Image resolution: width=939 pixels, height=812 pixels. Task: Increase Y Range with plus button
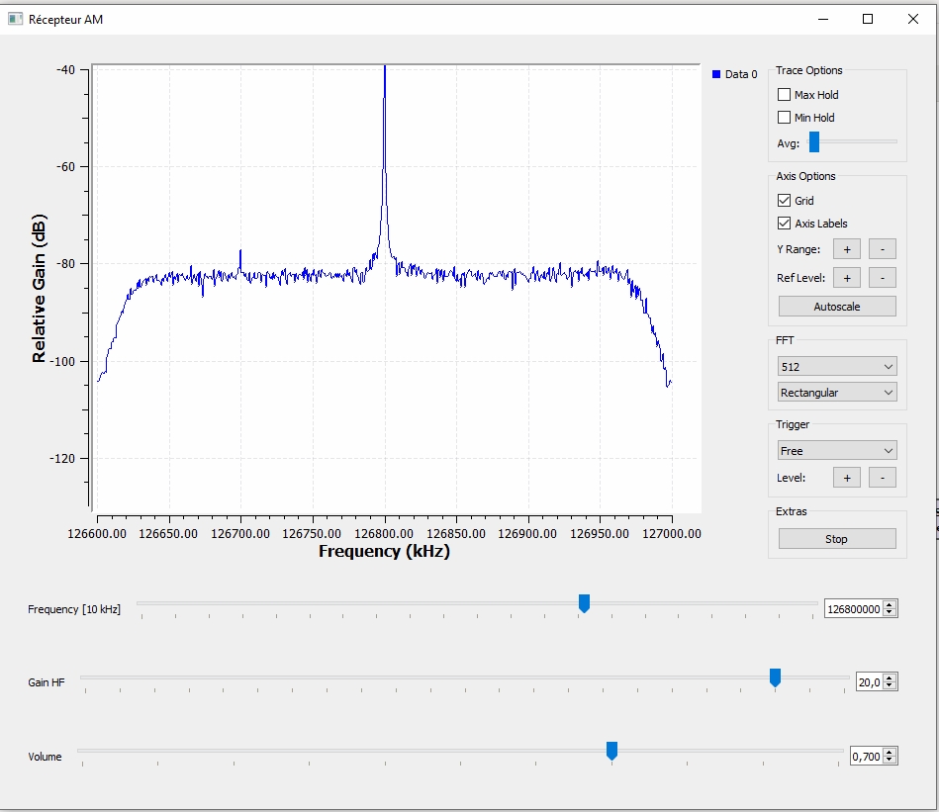point(847,249)
